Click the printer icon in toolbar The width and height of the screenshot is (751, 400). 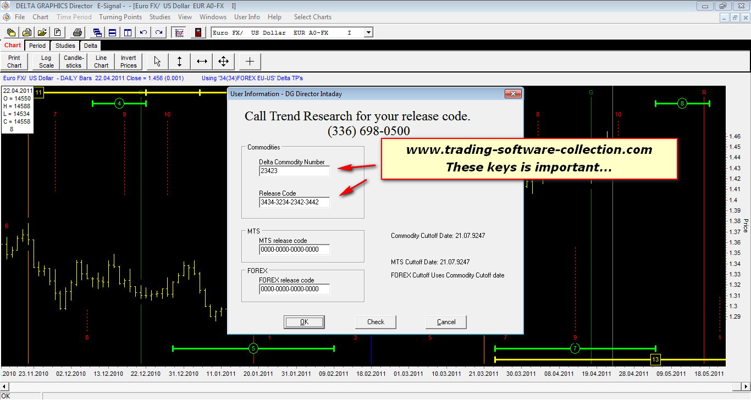point(78,32)
